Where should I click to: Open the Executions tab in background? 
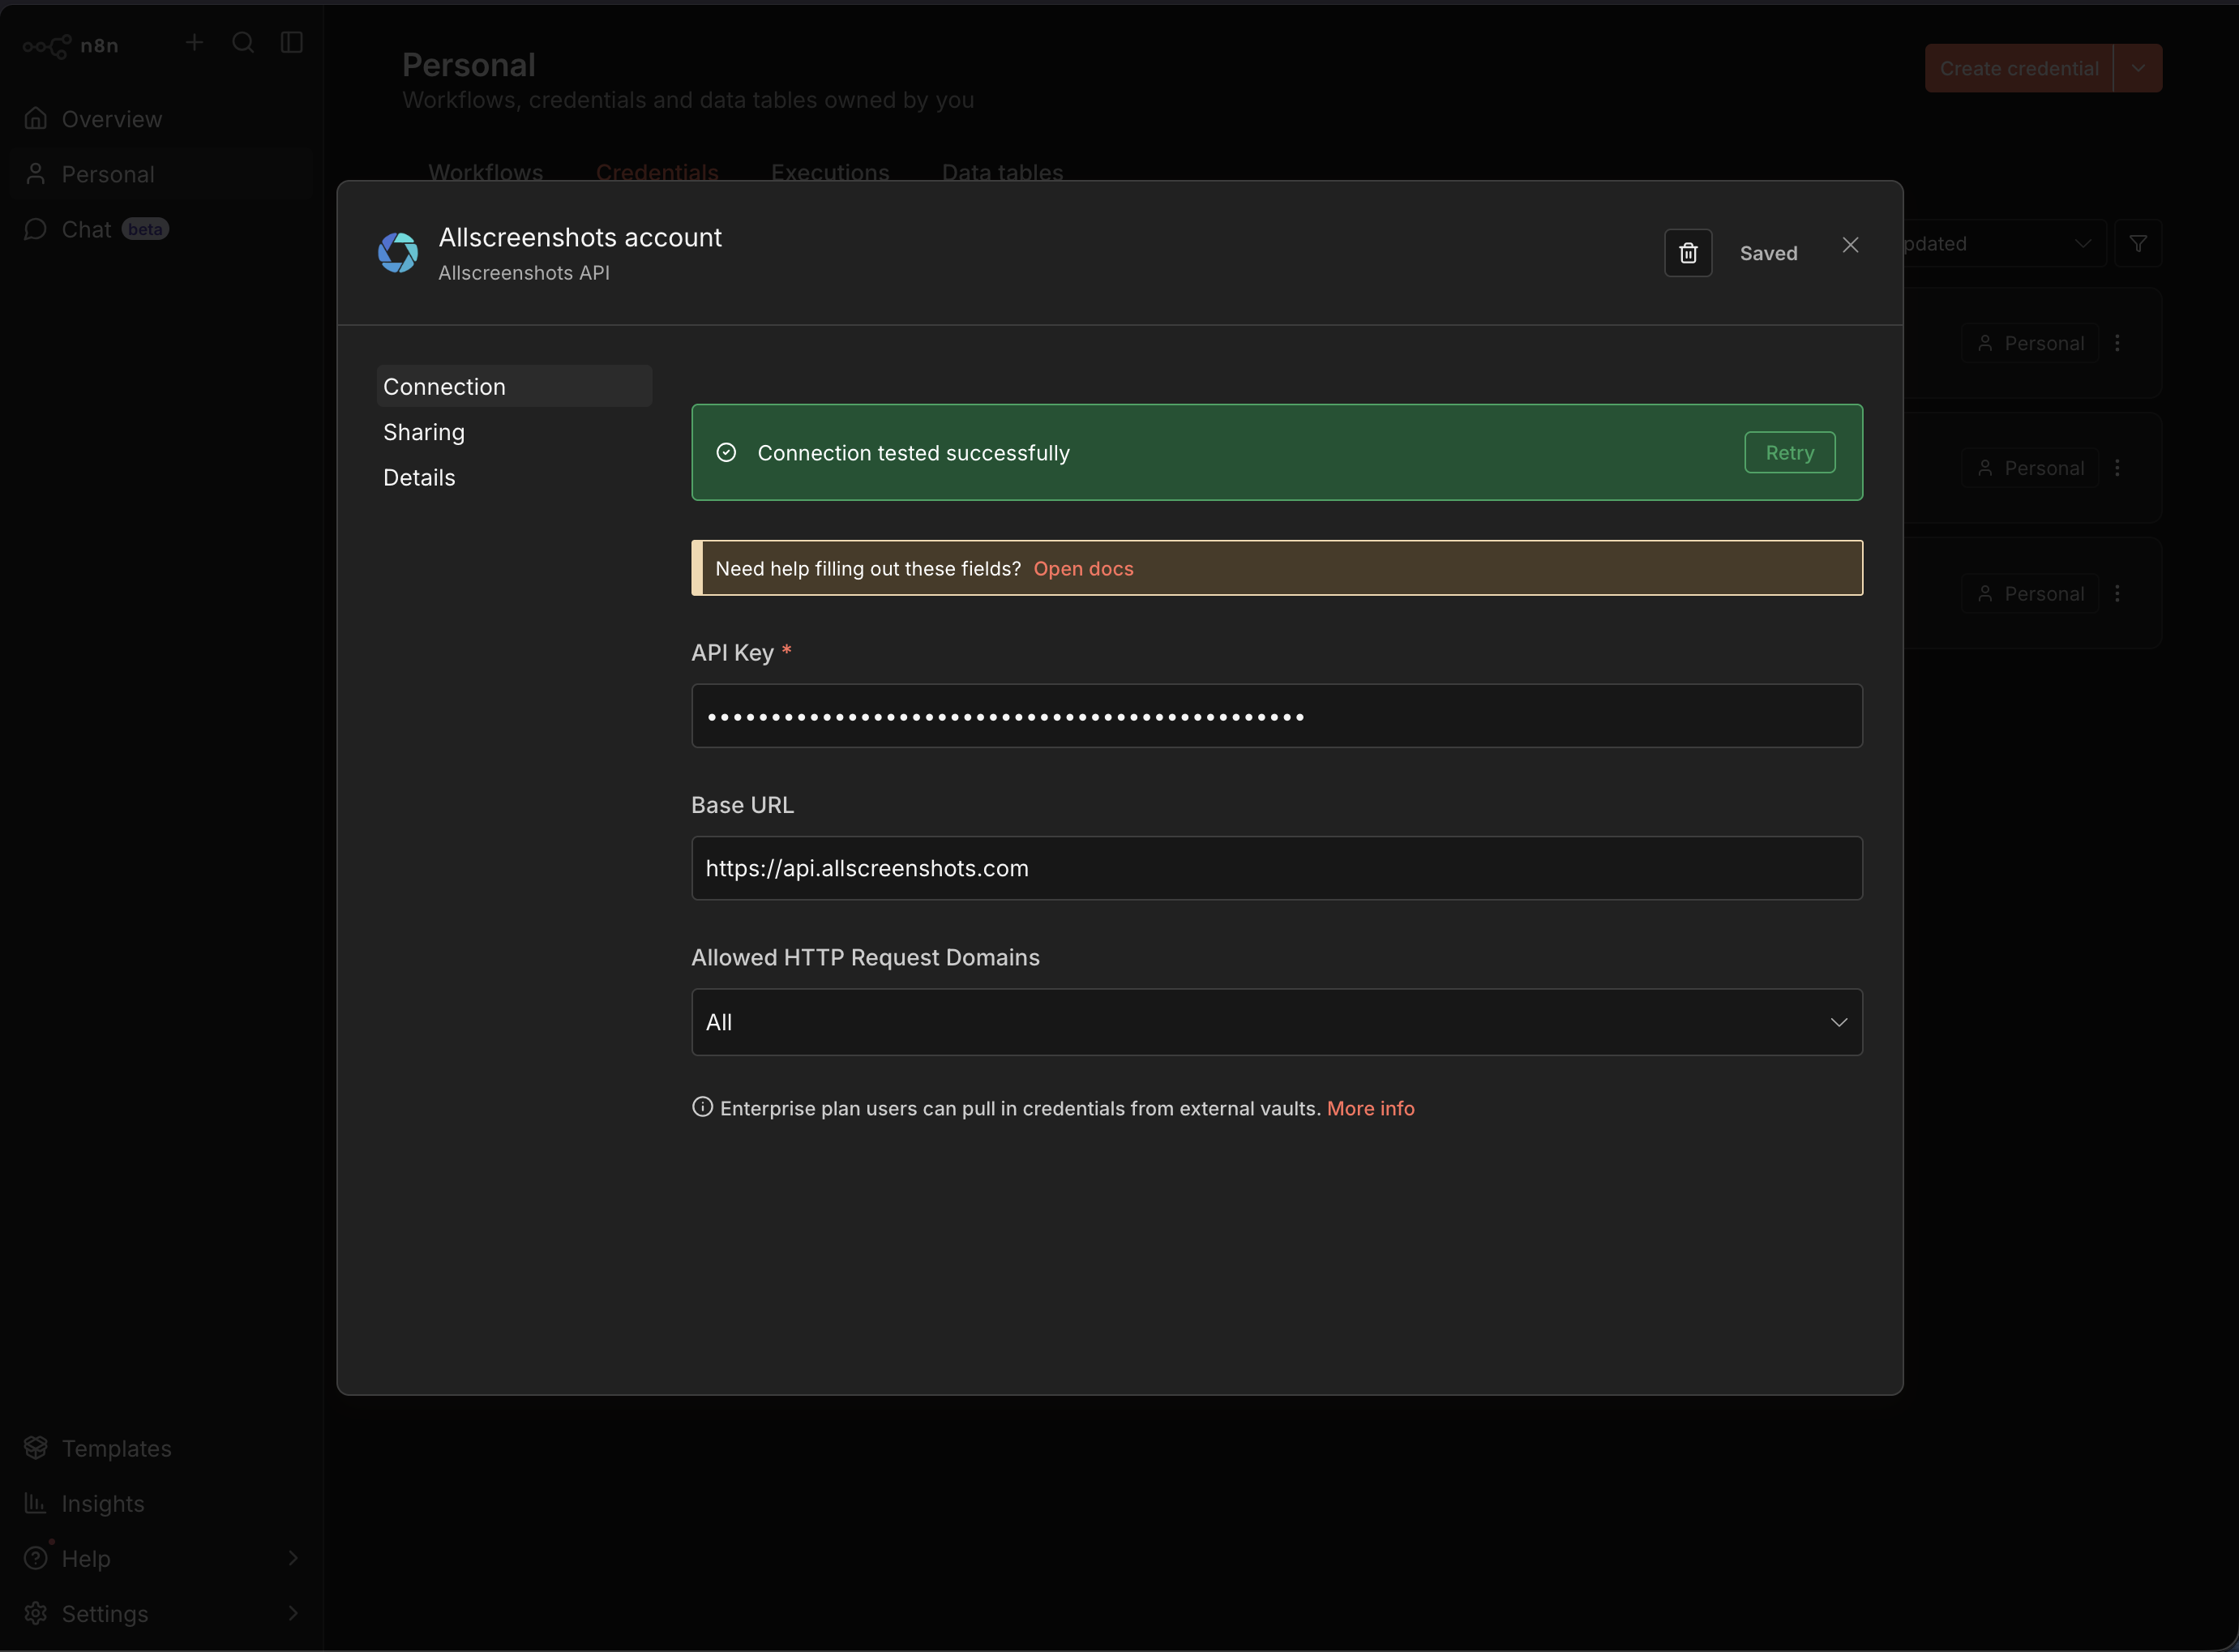tap(830, 172)
